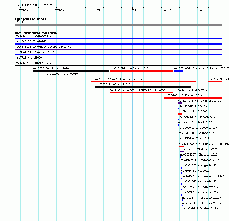Open the nsv7711 (Kidd2008) label
This screenshot has height=221, width=229.
point(29,57)
